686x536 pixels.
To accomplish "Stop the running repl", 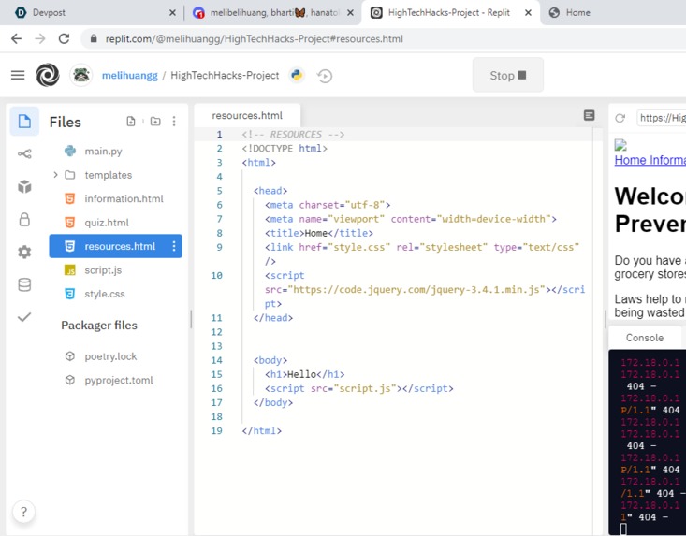I will [x=508, y=75].
